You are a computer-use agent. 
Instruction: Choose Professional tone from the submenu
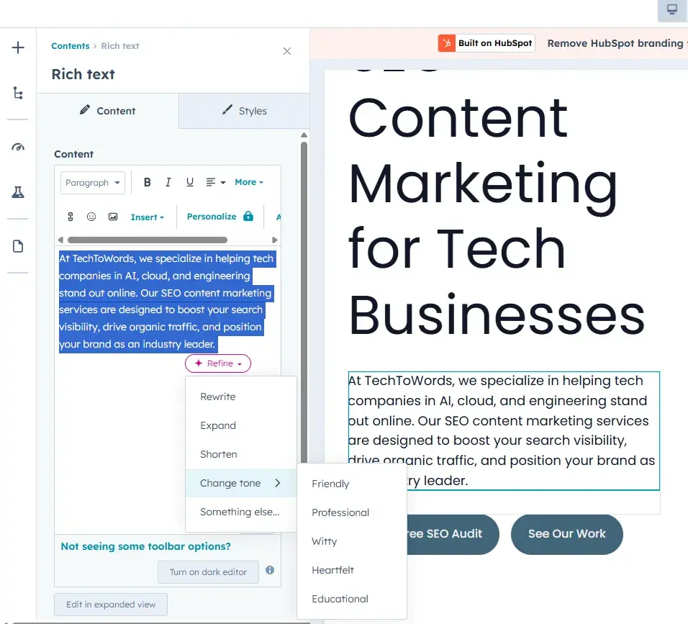(340, 512)
